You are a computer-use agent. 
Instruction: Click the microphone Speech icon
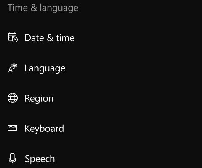coord(12,158)
